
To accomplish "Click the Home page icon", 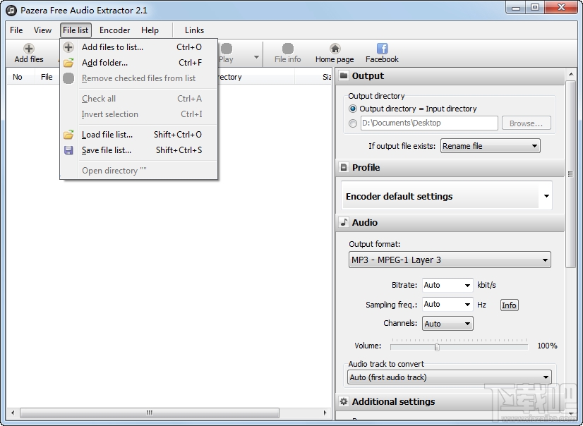I will [x=333, y=49].
